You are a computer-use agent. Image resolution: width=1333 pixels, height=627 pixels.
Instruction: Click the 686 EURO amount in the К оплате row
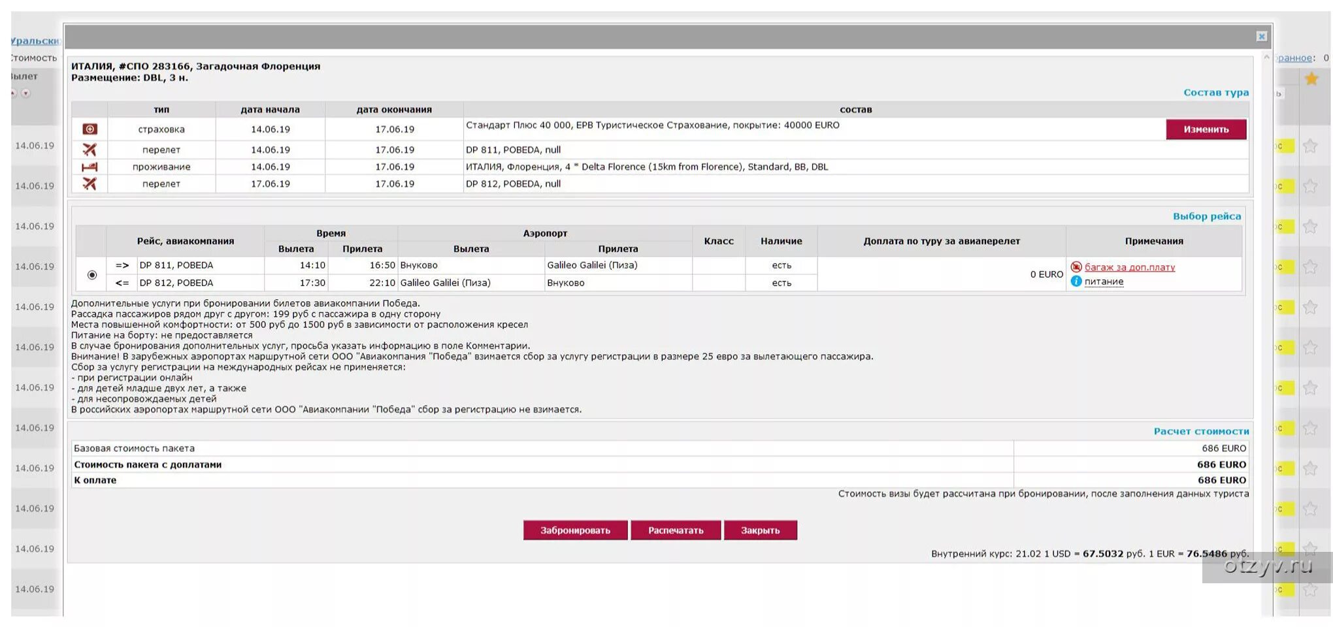pyautogui.click(x=1222, y=480)
